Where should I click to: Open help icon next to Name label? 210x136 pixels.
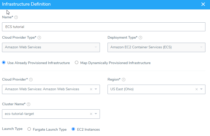[16, 17]
